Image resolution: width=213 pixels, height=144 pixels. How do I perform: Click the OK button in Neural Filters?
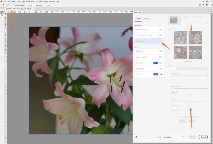[x=192, y=137]
